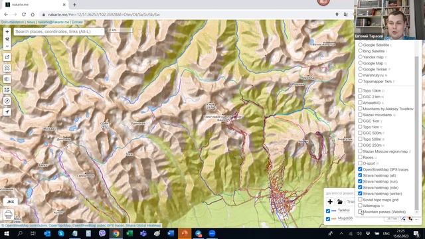
Task: Select the Yandex map base layer
Action: click(x=360, y=57)
